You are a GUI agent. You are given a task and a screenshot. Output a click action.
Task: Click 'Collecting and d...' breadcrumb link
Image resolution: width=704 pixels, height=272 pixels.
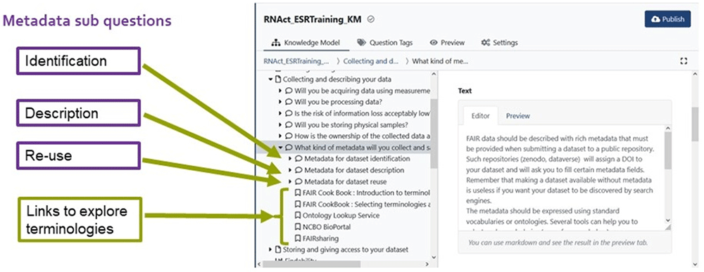pos(371,61)
